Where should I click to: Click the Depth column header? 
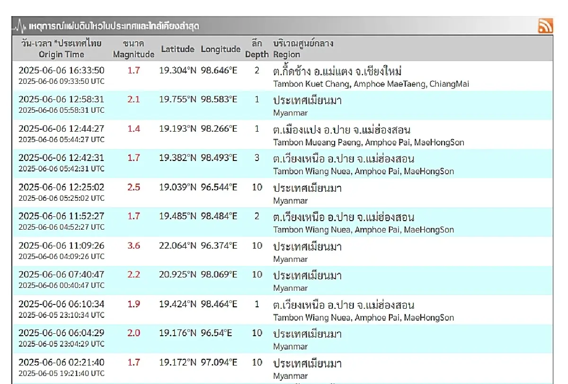(x=256, y=49)
